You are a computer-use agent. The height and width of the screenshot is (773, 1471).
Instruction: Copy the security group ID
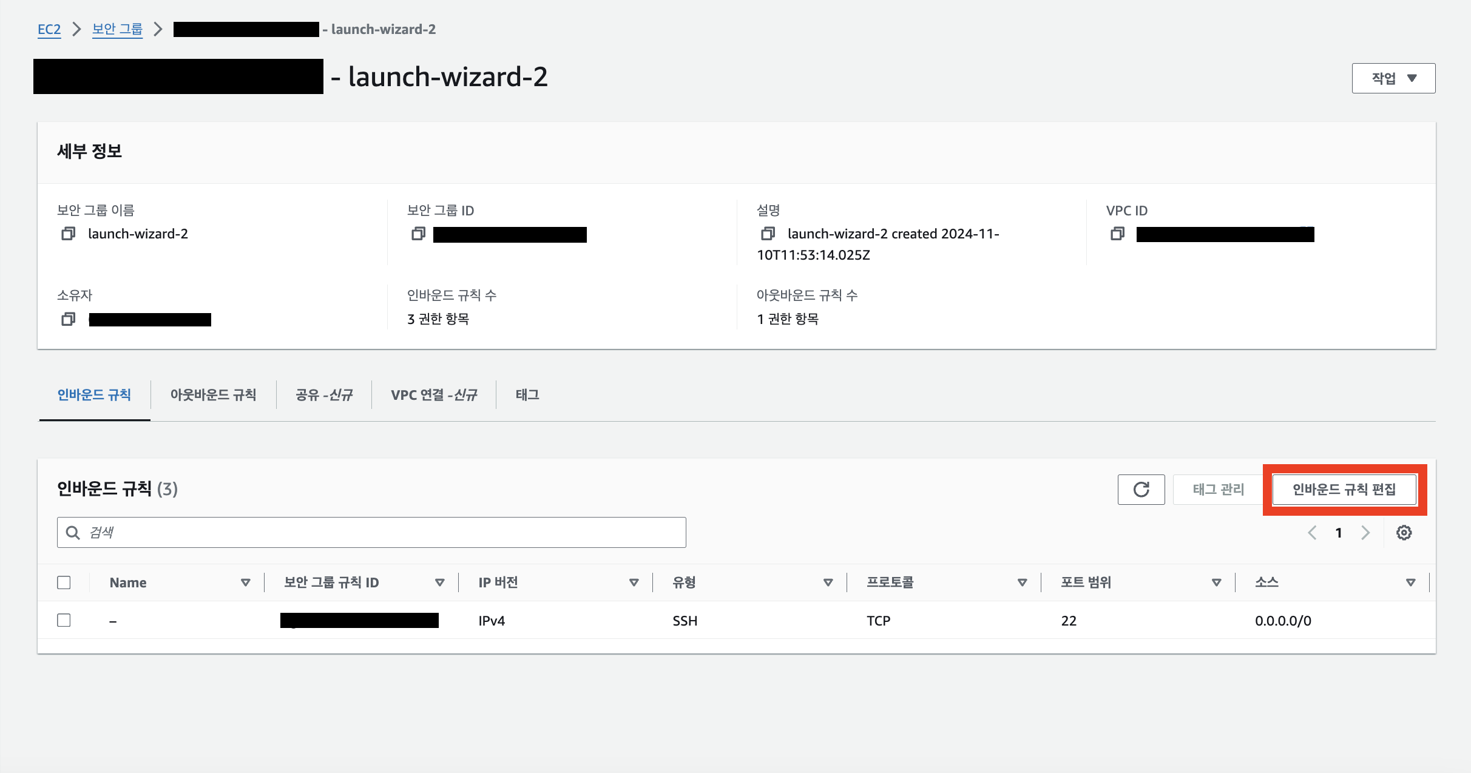(418, 235)
